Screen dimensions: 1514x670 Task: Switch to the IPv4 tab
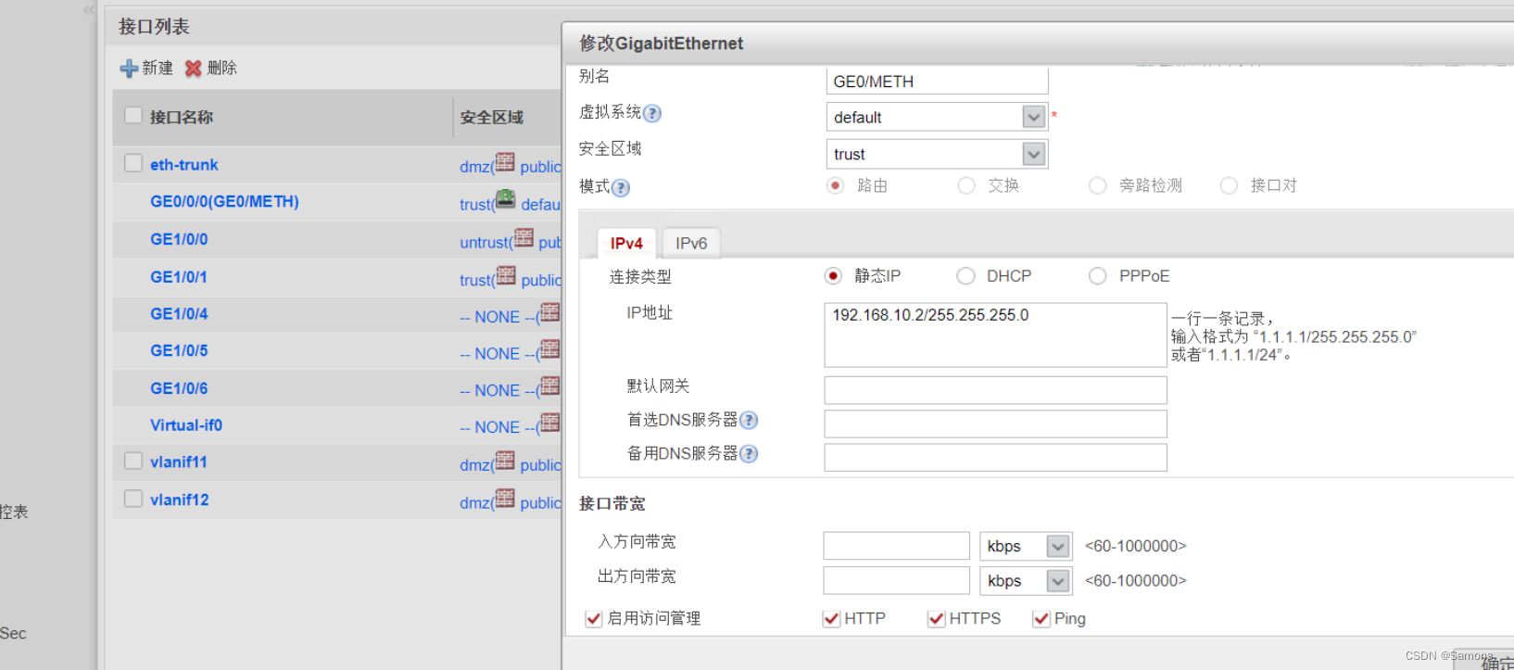point(626,243)
